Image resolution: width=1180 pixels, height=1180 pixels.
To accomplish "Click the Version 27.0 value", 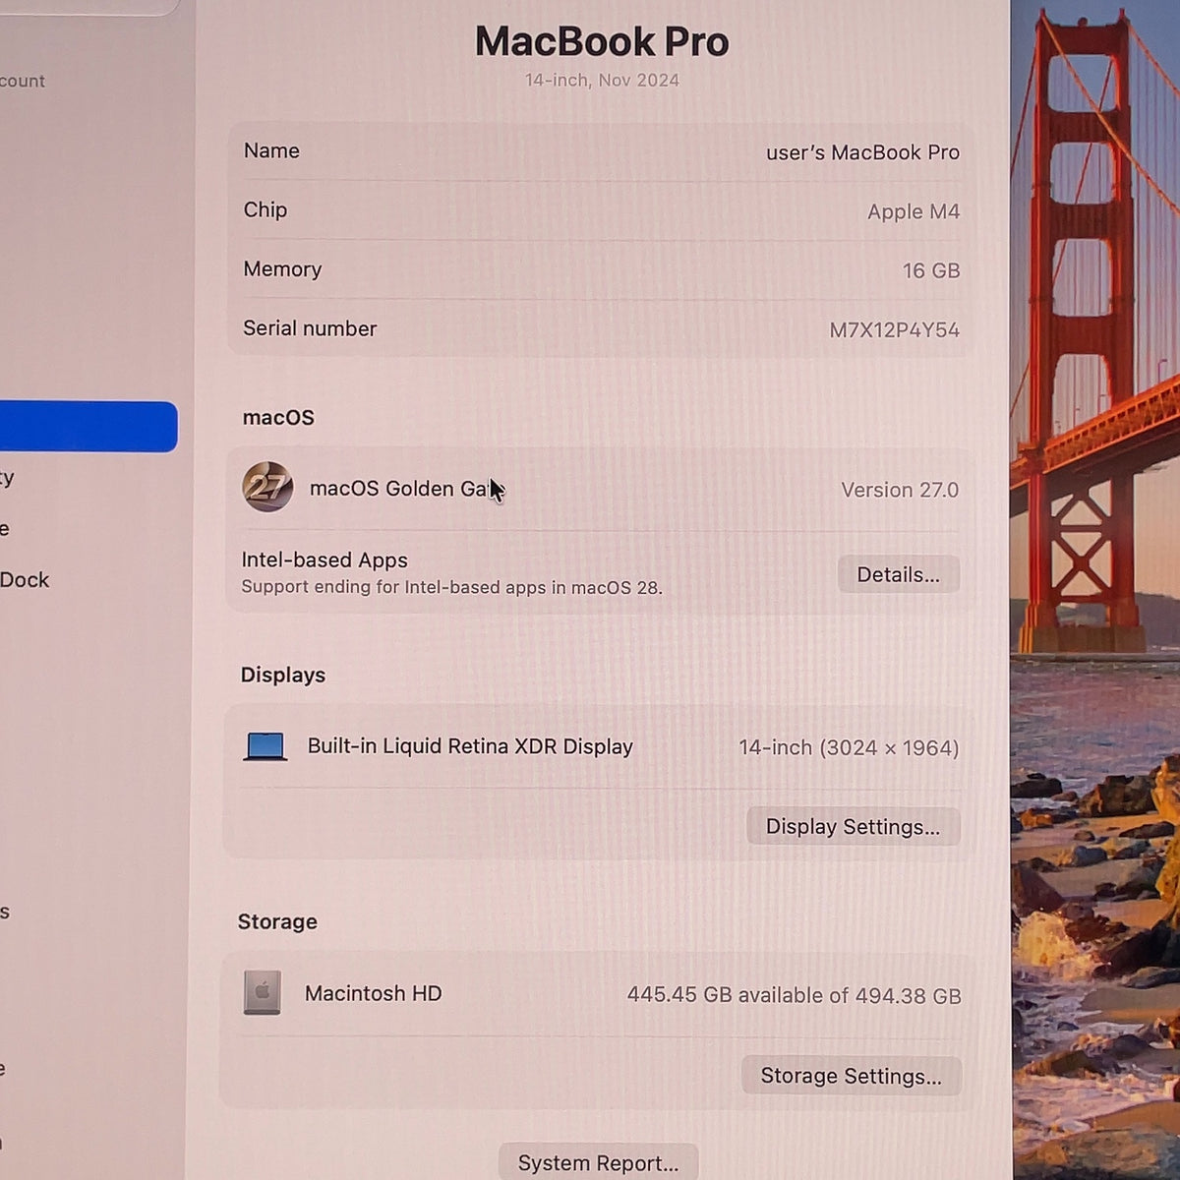I will point(900,490).
